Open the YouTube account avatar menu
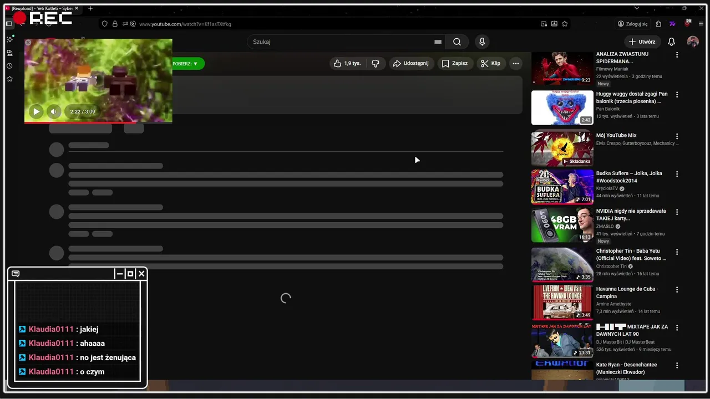710x399 pixels. 693,42
